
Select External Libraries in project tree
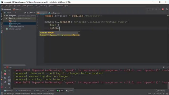(13, 29)
